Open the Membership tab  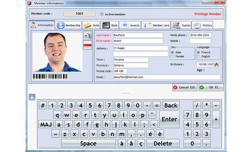click(x=68, y=25)
